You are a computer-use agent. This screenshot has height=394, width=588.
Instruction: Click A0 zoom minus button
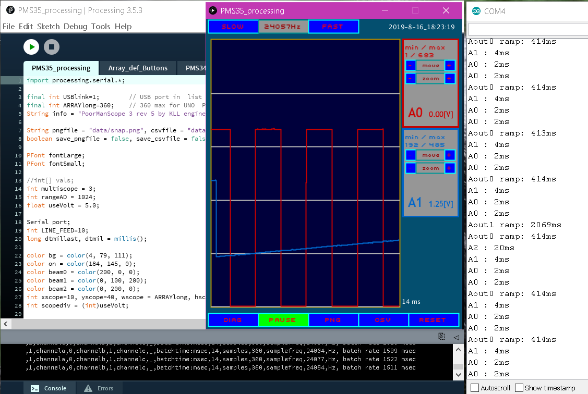coord(411,79)
